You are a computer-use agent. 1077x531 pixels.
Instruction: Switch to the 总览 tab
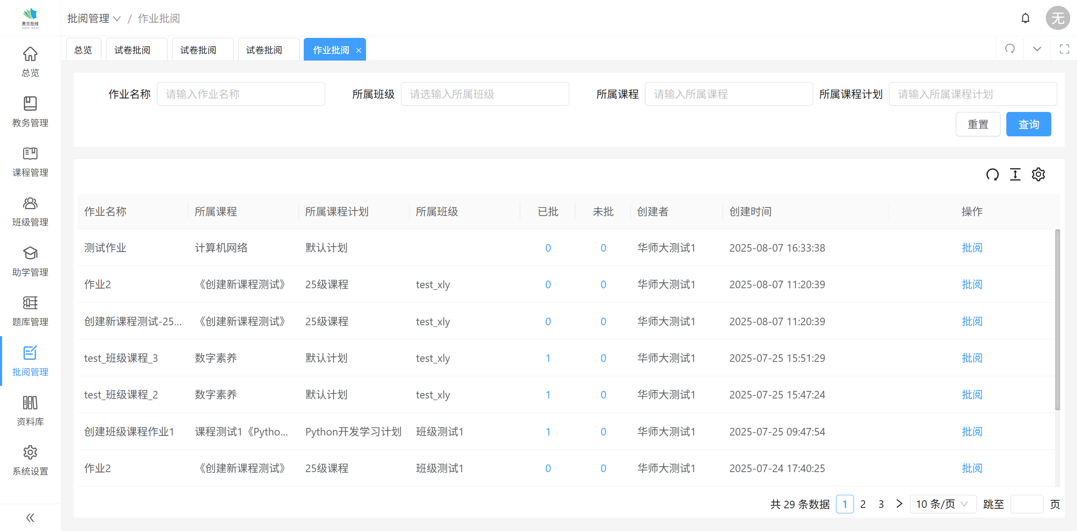(83, 50)
